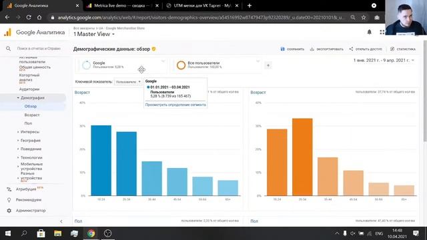Open the Windows notification center icon
Screen dimensions: 427x240
coord(416,233)
